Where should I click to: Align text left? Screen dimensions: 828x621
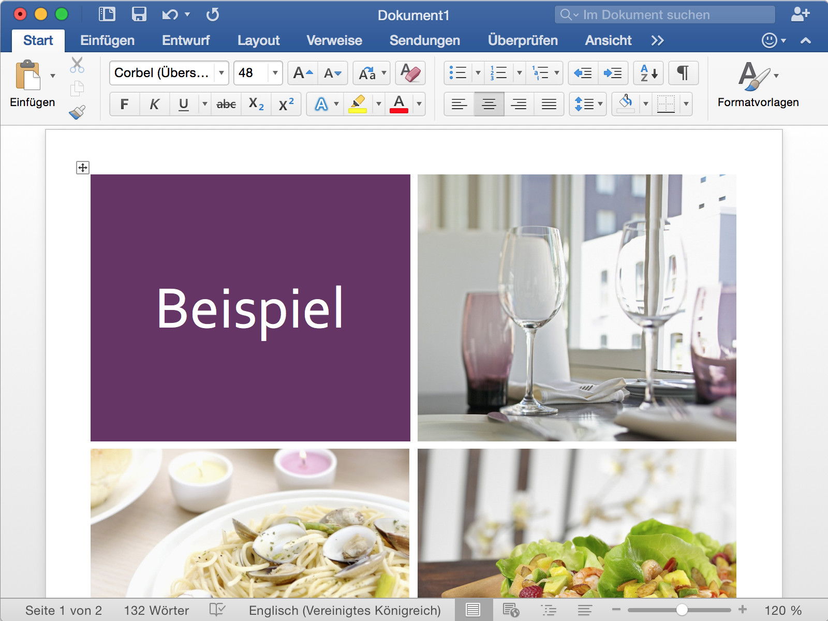point(459,104)
